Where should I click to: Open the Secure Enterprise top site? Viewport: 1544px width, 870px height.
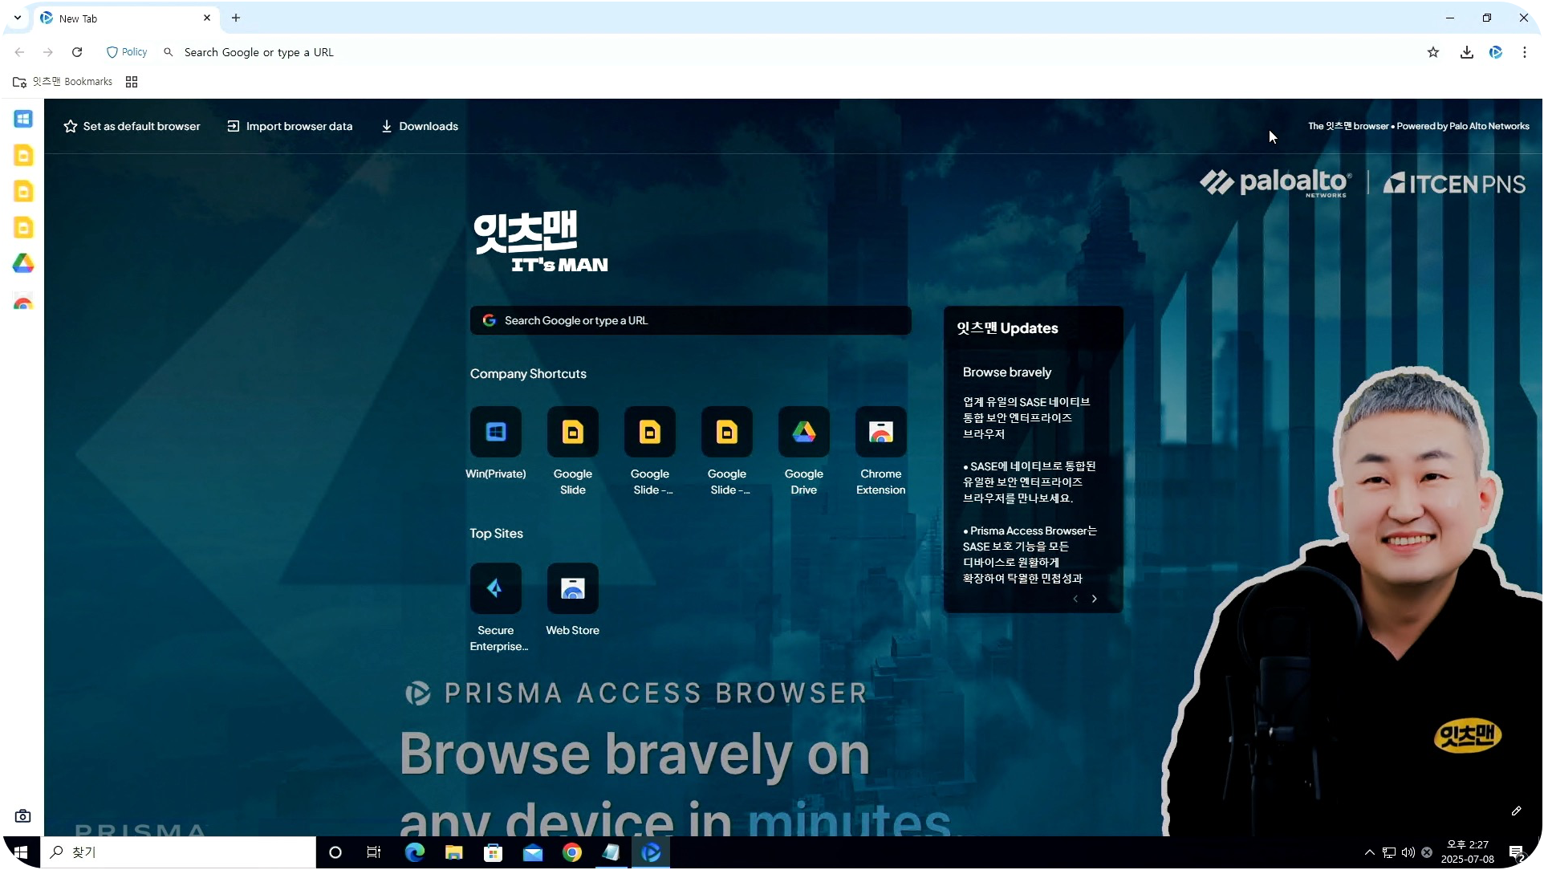[x=496, y=589]
